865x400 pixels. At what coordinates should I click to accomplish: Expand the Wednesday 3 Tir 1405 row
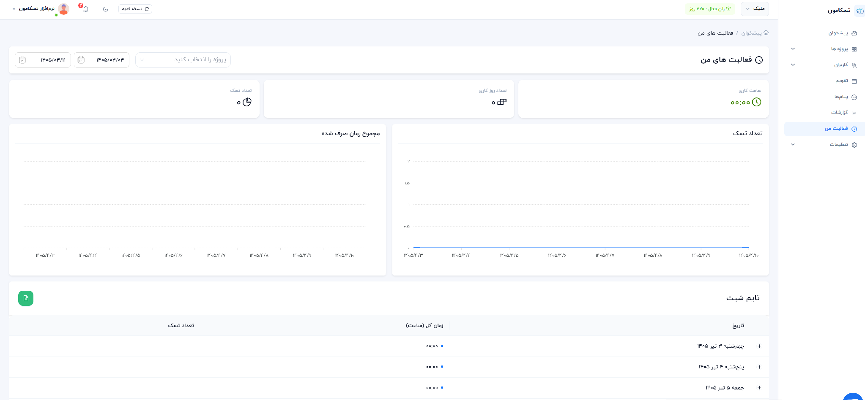[x=759, y=346]
